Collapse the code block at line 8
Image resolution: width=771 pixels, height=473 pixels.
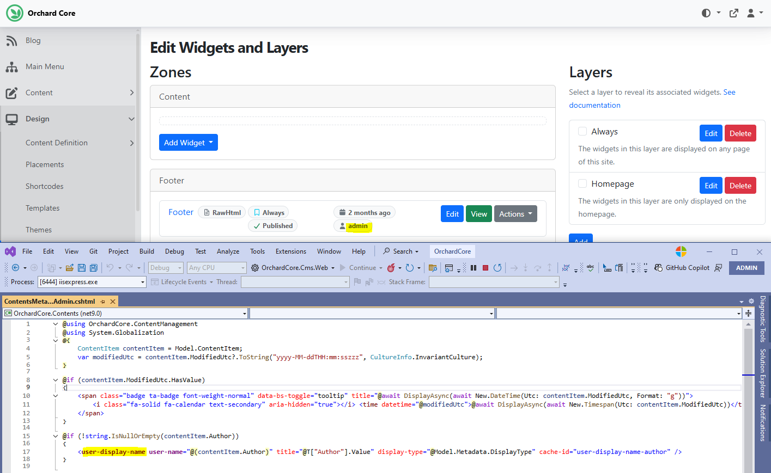[x=56, y=380]
